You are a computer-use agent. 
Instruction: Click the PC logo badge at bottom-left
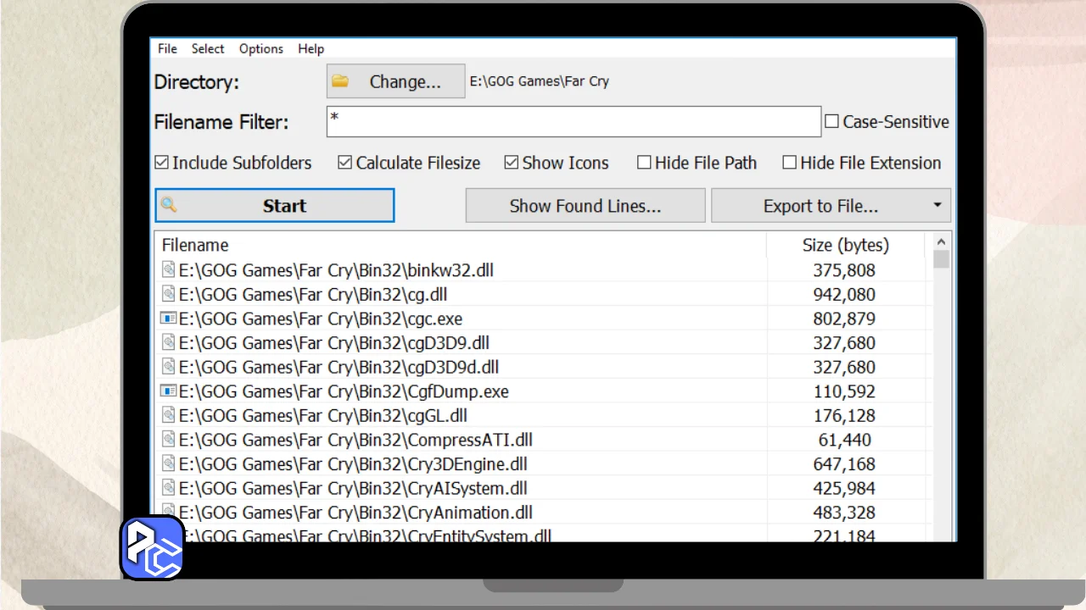(152, 547)
